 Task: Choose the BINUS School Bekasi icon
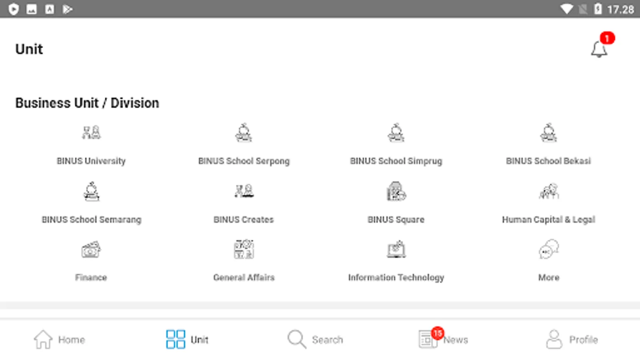point(548,132)
